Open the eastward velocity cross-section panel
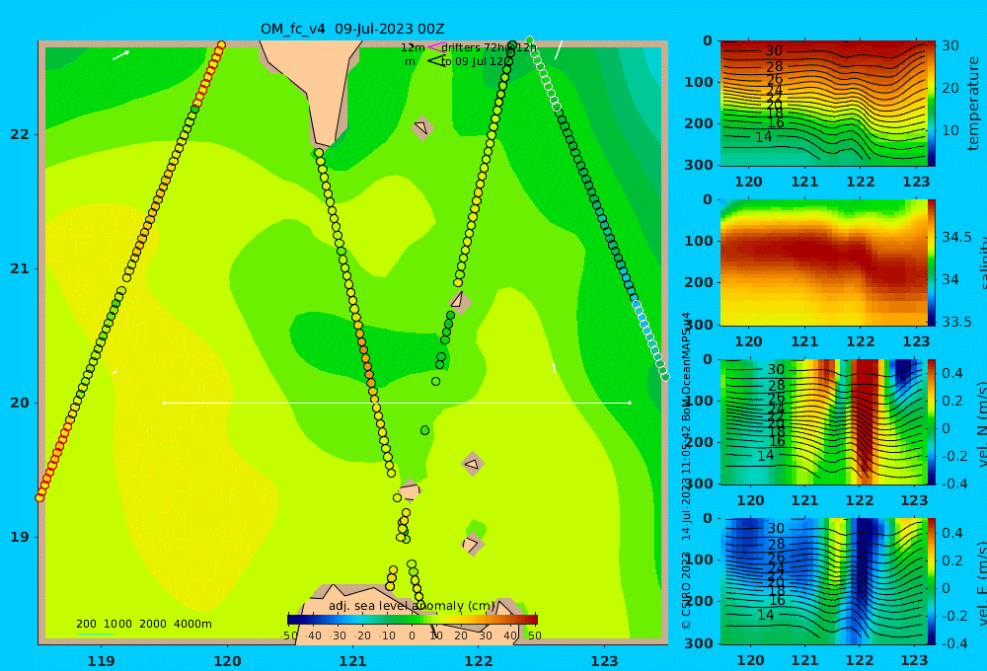The height and width of the screenshot is (671, 987). coord(823,581)
